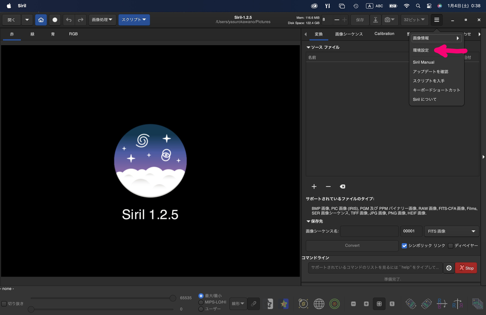
Task: Click the download/save-as arrow icon
Action: coord(375,20)
